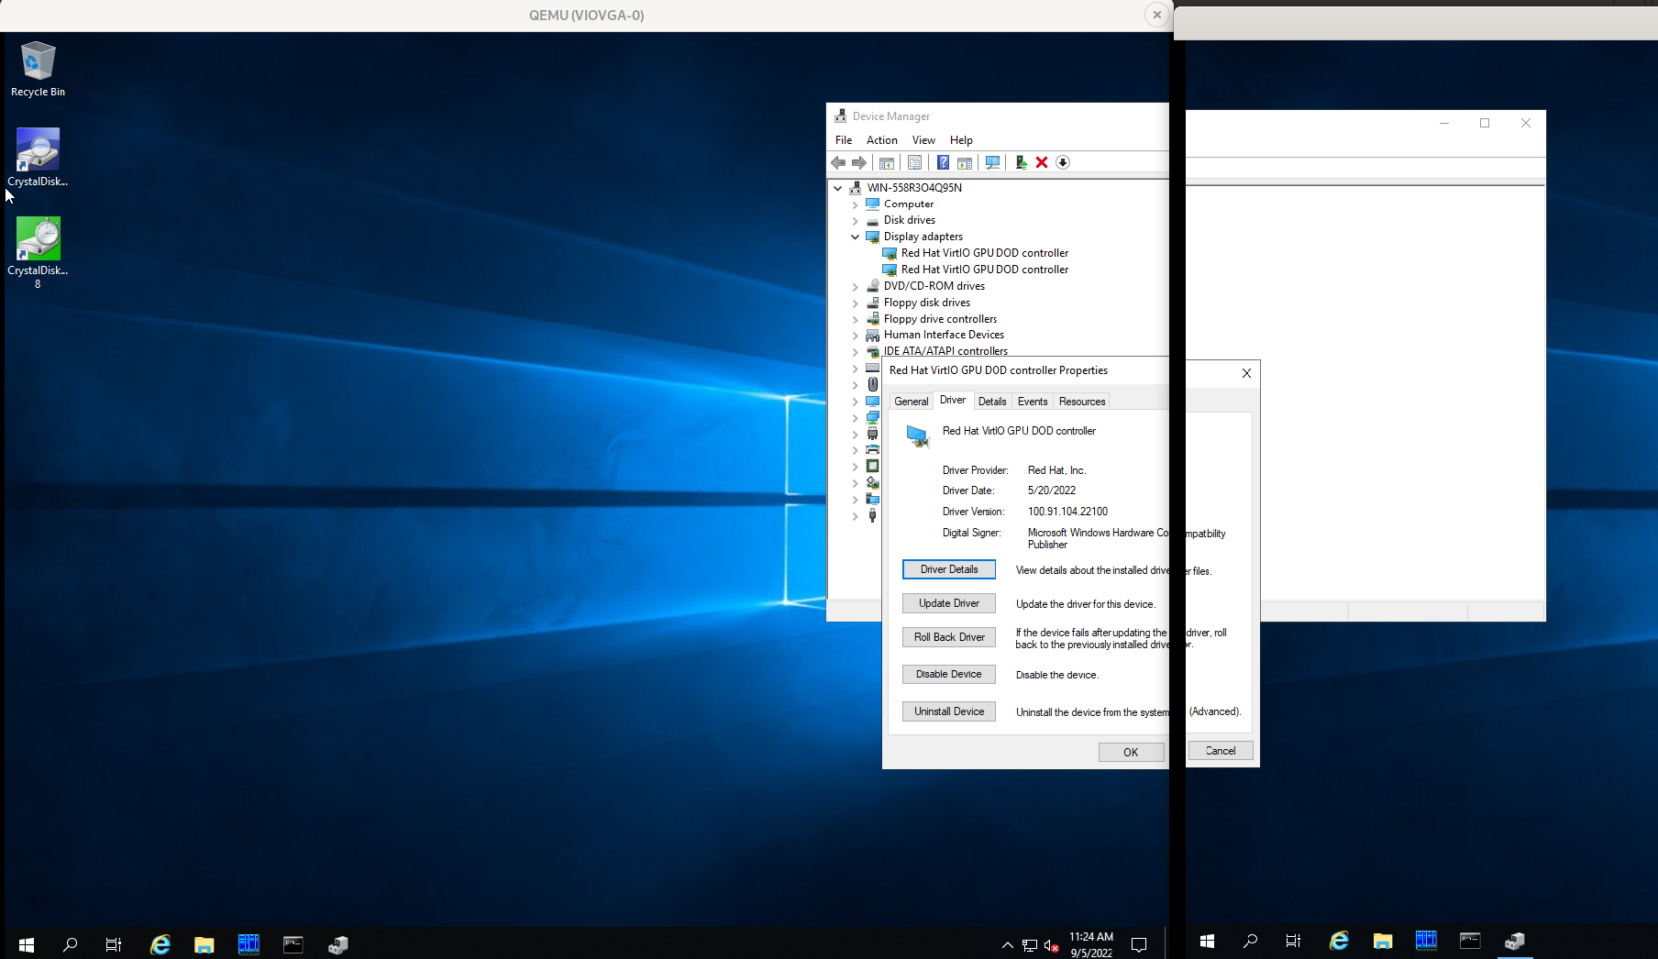
Task: Click the Properties icon in Device Manager toolbar
Action: point(914,162)
